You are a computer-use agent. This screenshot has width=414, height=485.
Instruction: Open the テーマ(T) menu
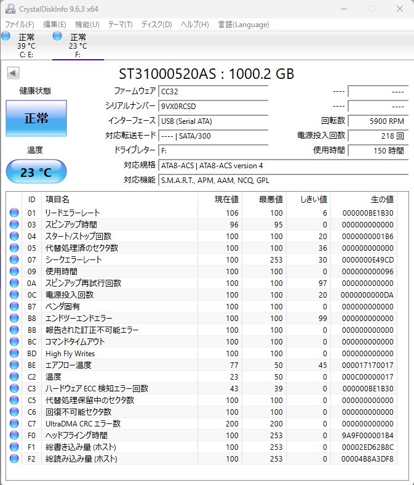[x=120, y=25]
